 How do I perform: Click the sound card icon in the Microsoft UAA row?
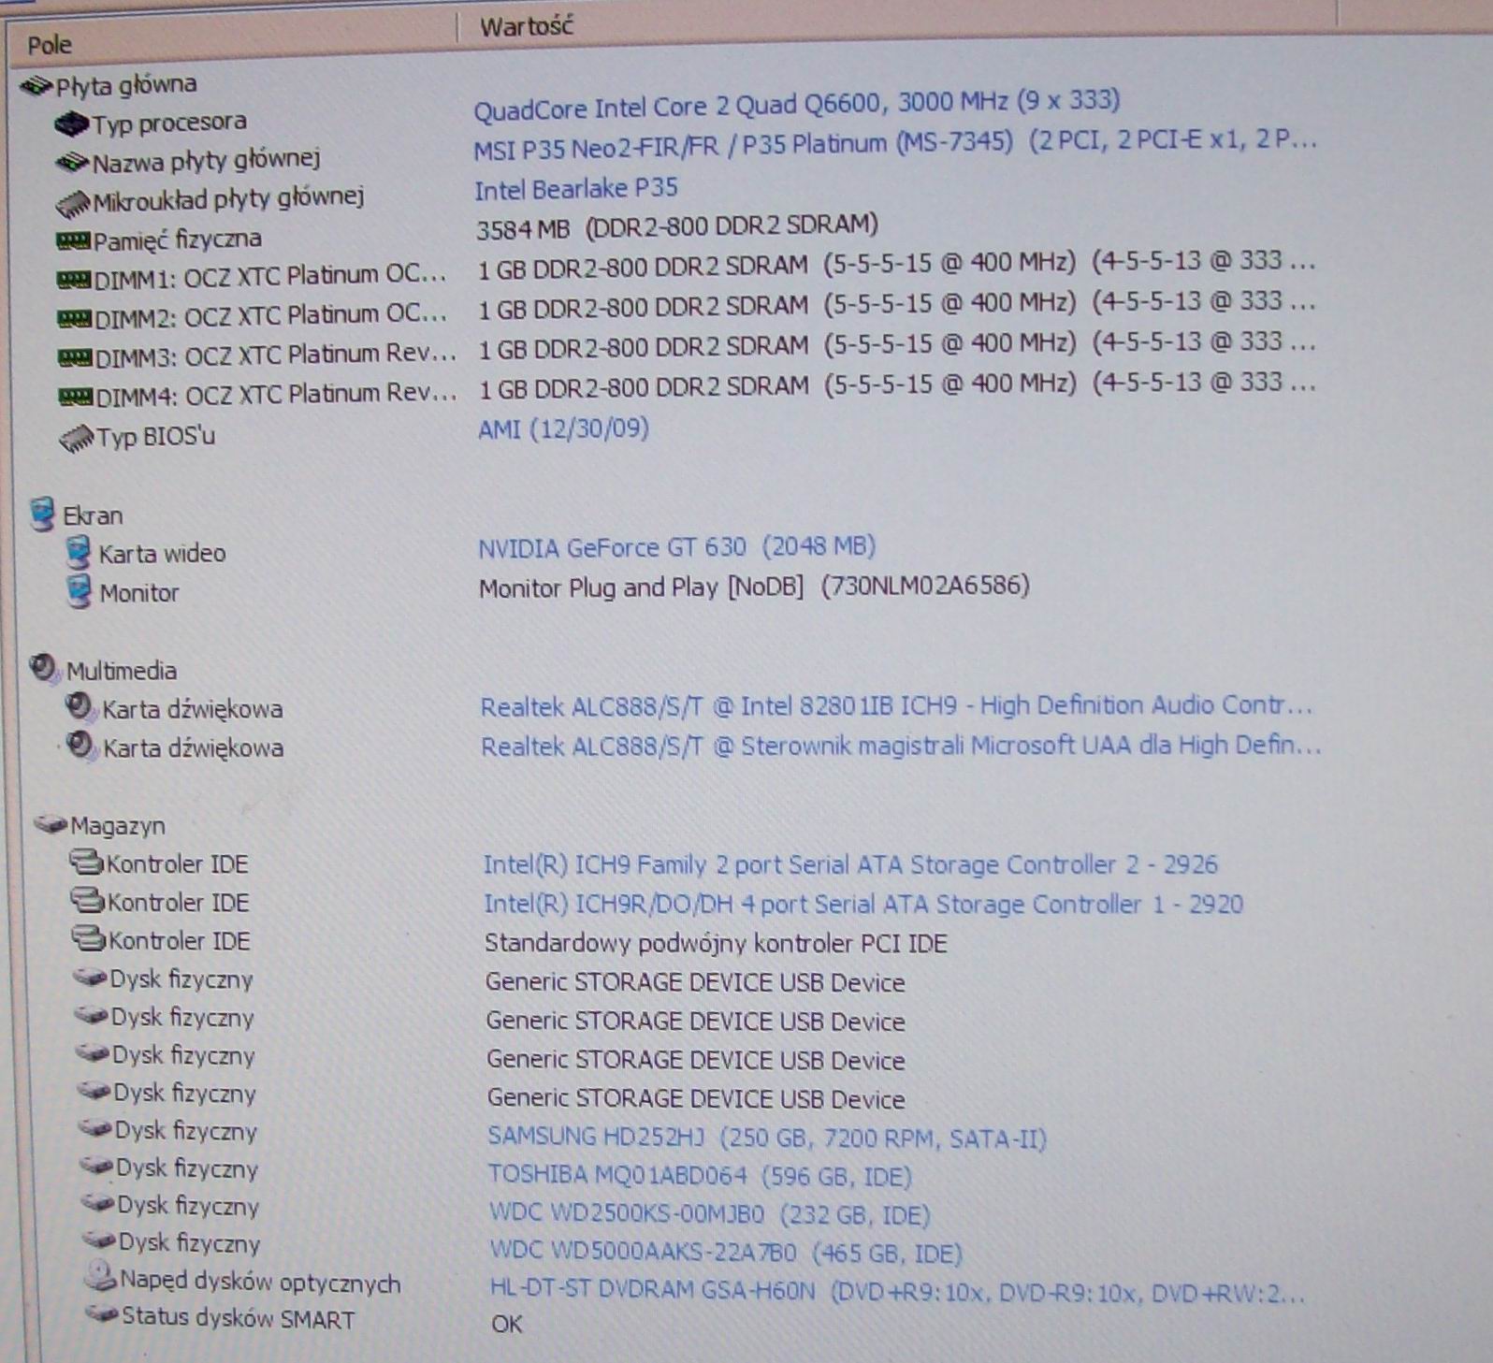point(82,746)
